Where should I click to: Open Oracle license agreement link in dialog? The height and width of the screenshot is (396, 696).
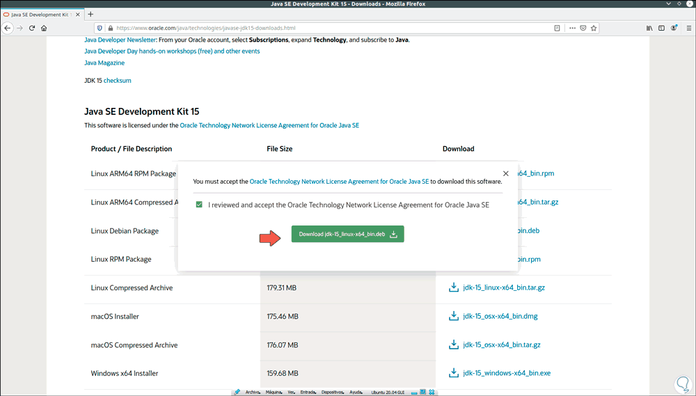tap(339, 182)
